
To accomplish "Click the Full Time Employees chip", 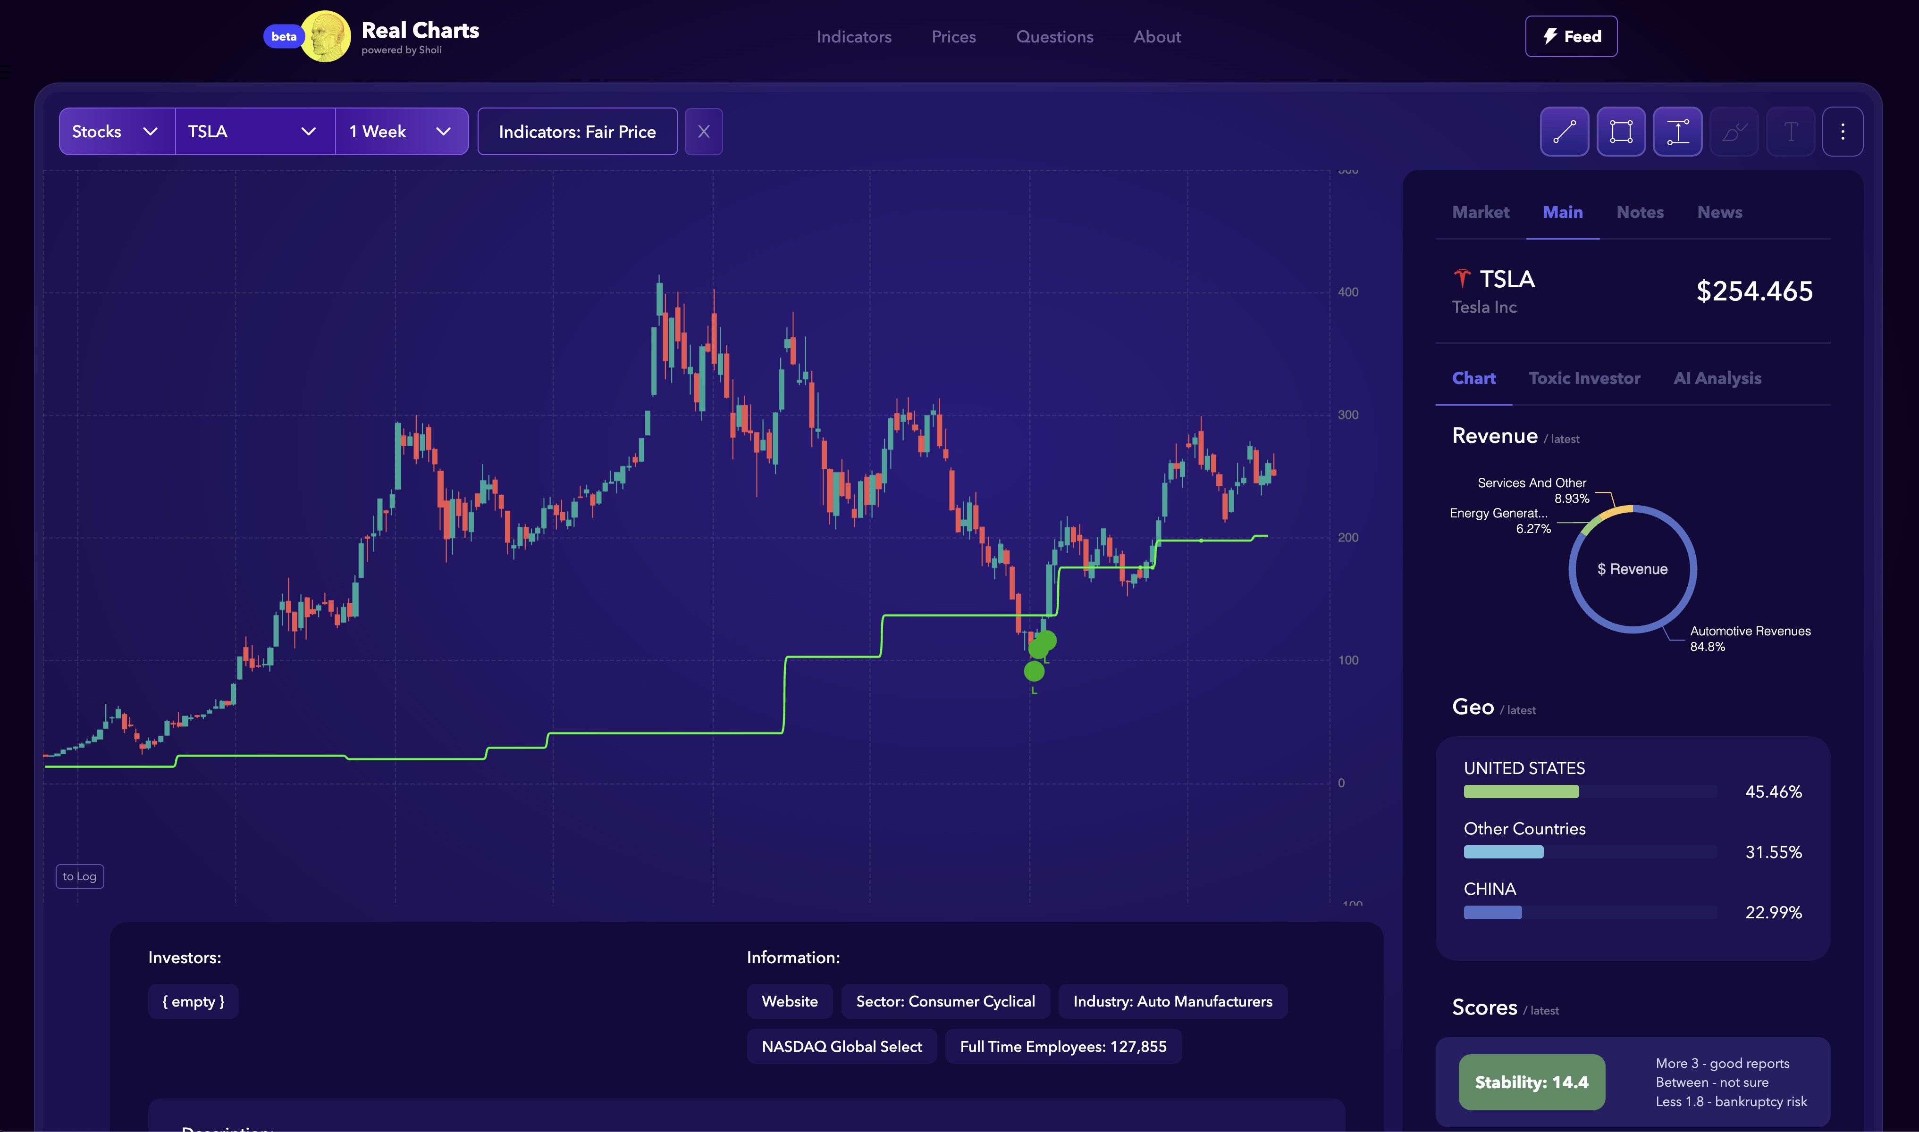I will click(1062, 1047).
